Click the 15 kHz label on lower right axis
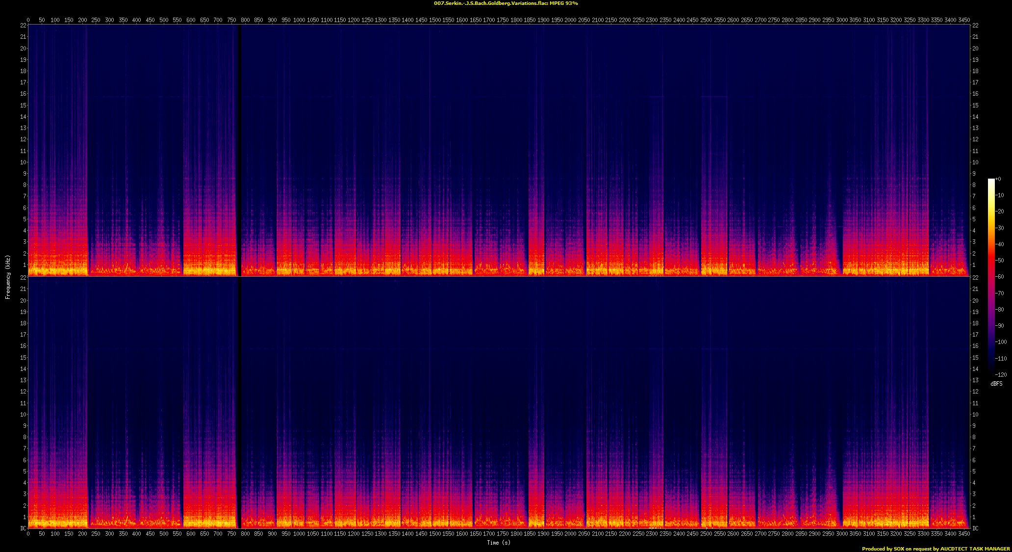This screenshot has height=552, width=1012. coord(976,358)
